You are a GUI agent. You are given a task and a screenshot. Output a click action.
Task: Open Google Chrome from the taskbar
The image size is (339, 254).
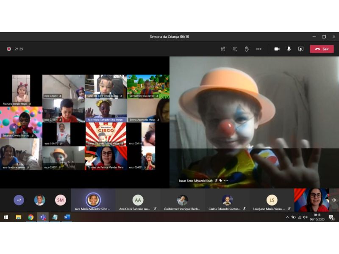[x=31, y=217]
